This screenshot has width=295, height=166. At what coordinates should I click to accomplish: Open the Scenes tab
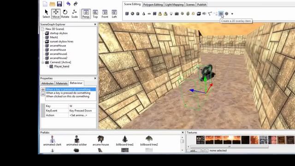click(x=190, y=5)
